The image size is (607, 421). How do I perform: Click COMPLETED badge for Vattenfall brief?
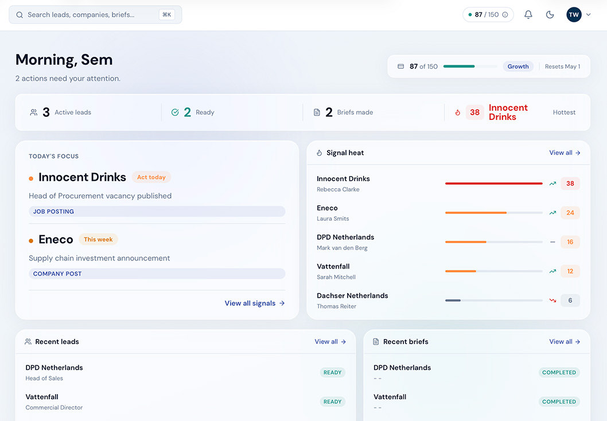(559, 401)
